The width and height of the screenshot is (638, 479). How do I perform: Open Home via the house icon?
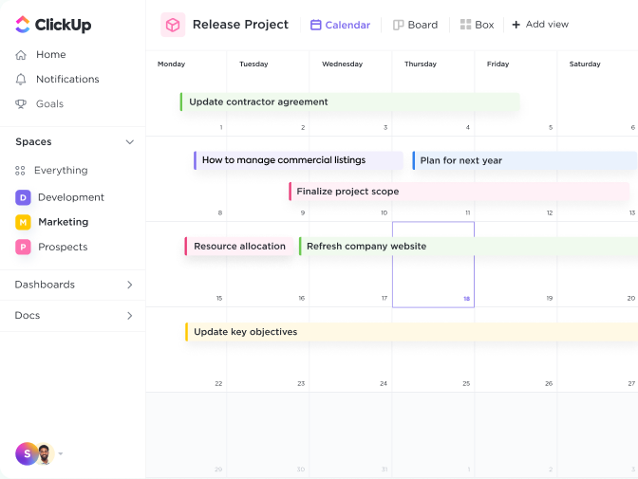coord(21,55)
